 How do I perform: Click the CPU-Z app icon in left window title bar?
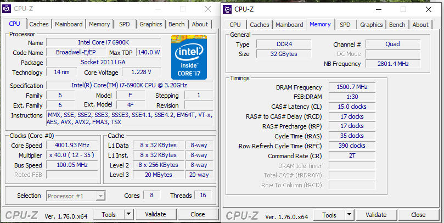(7, 9)
